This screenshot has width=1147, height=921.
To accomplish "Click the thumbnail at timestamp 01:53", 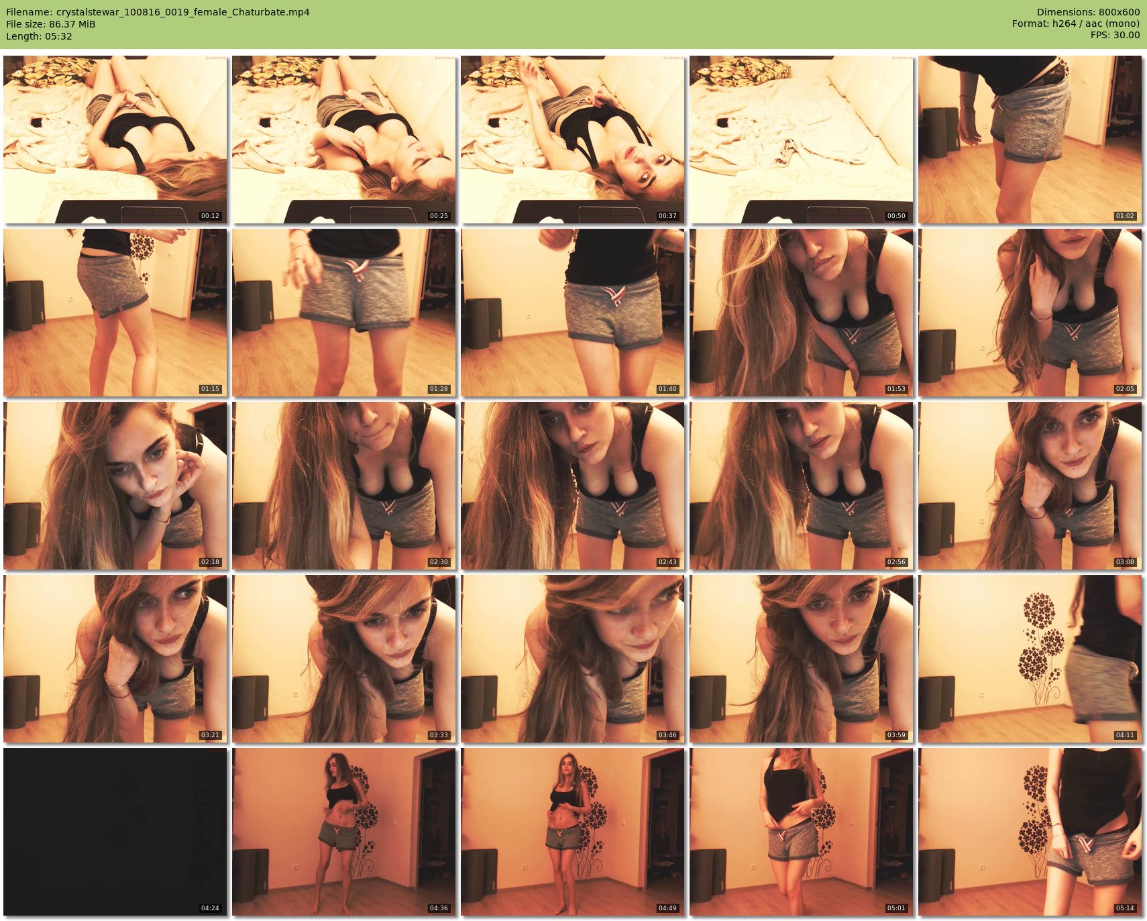I will [802, 313].
